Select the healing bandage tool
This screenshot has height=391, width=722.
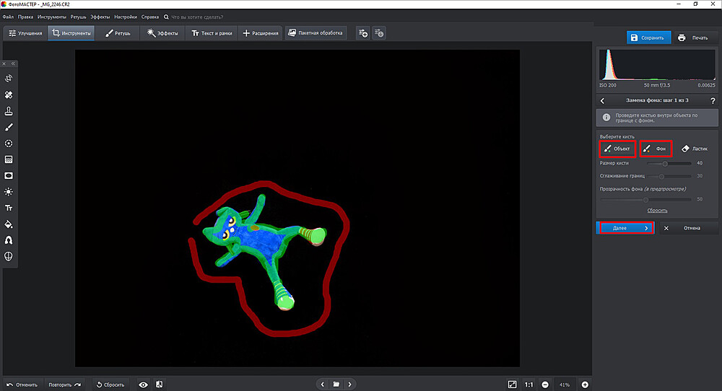tap(9, 95)
